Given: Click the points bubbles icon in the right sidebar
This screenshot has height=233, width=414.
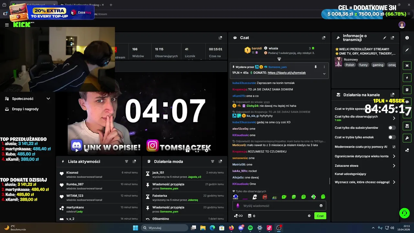Looking at the screenshot, I should [407, 150].
